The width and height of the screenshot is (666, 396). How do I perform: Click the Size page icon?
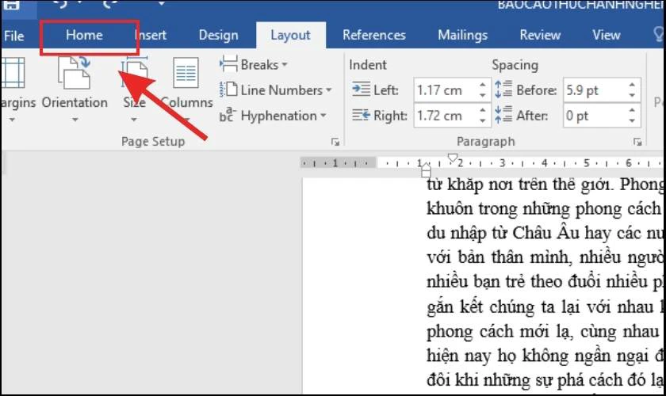135,73
